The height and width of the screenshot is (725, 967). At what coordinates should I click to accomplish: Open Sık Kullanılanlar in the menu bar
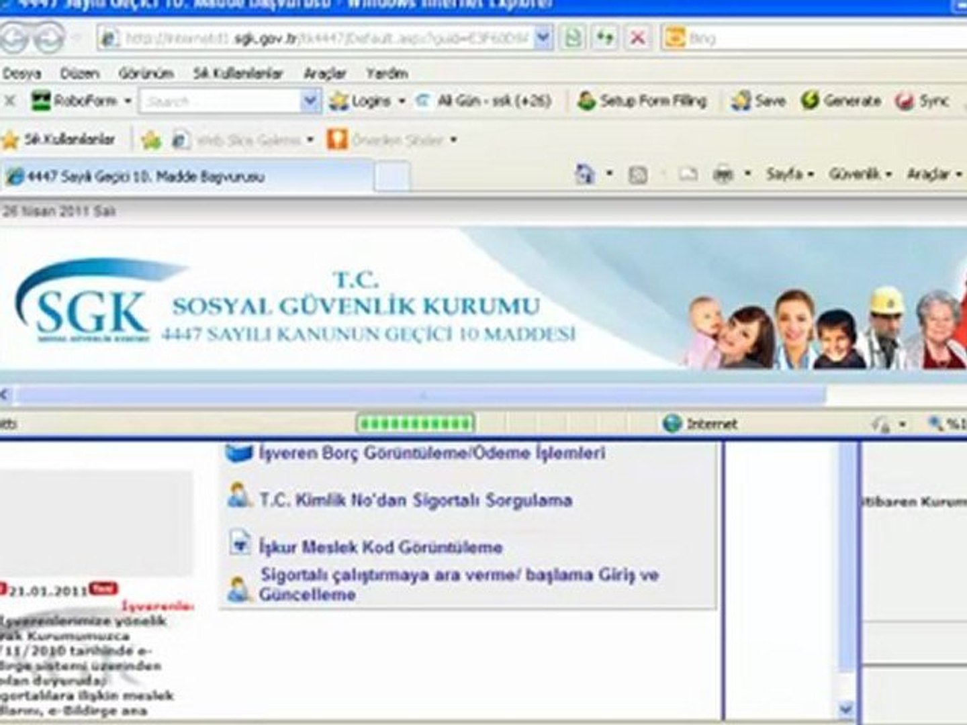pos(238,73)
